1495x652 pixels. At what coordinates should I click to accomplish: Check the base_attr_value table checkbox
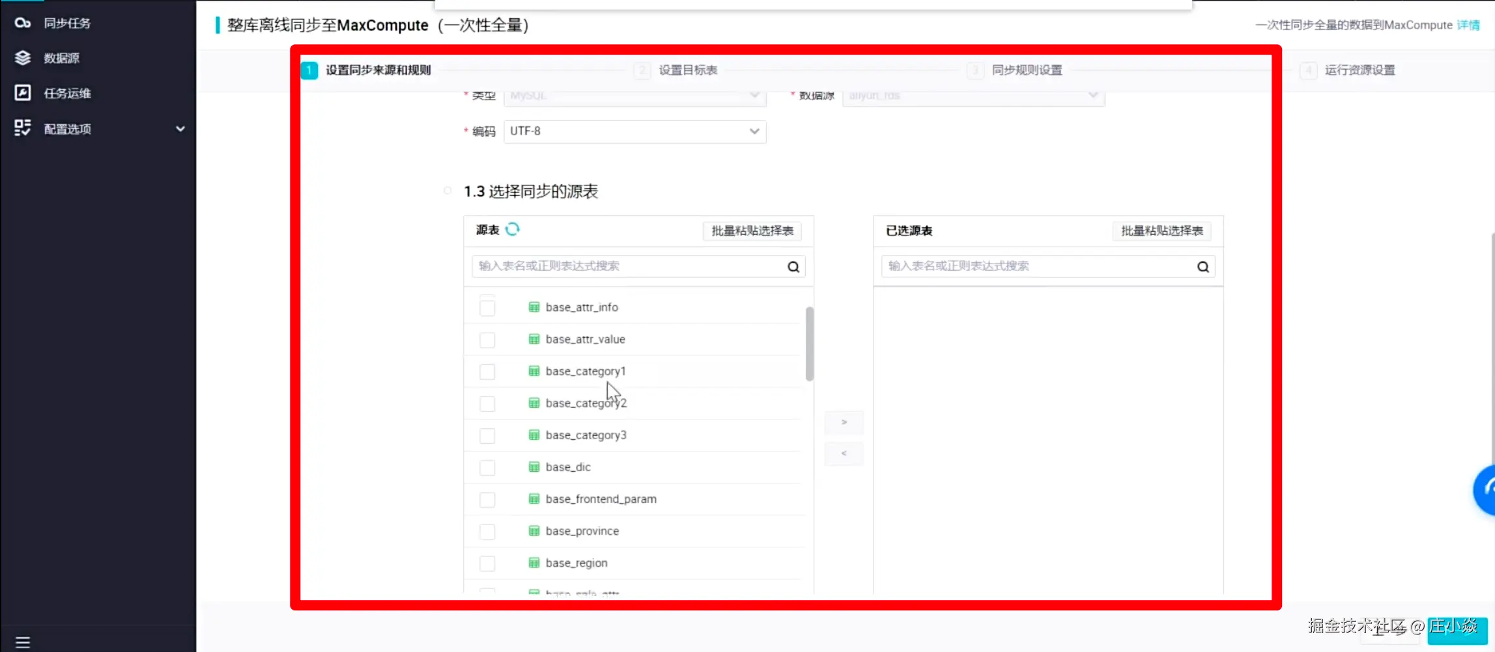(487, 340)
